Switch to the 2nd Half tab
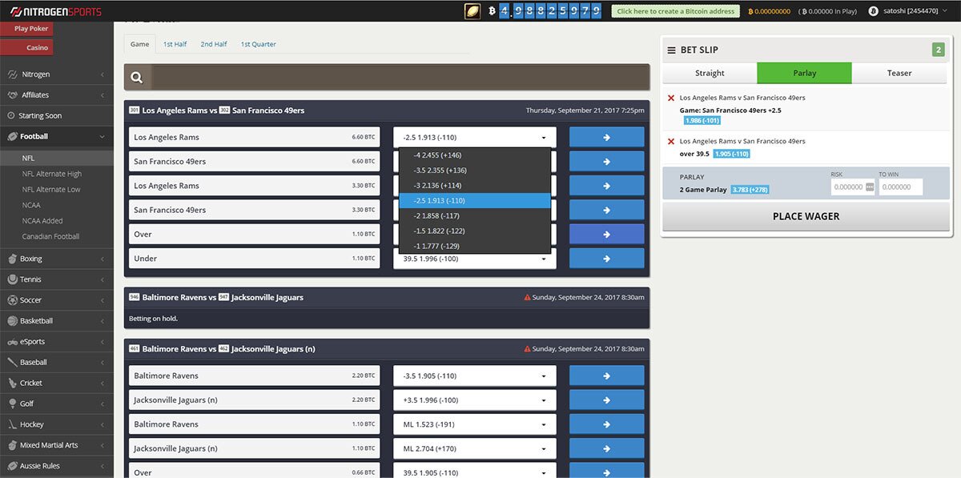Viewport: 961px width, 478px height. pyautogui.click(x=214, y=44)
